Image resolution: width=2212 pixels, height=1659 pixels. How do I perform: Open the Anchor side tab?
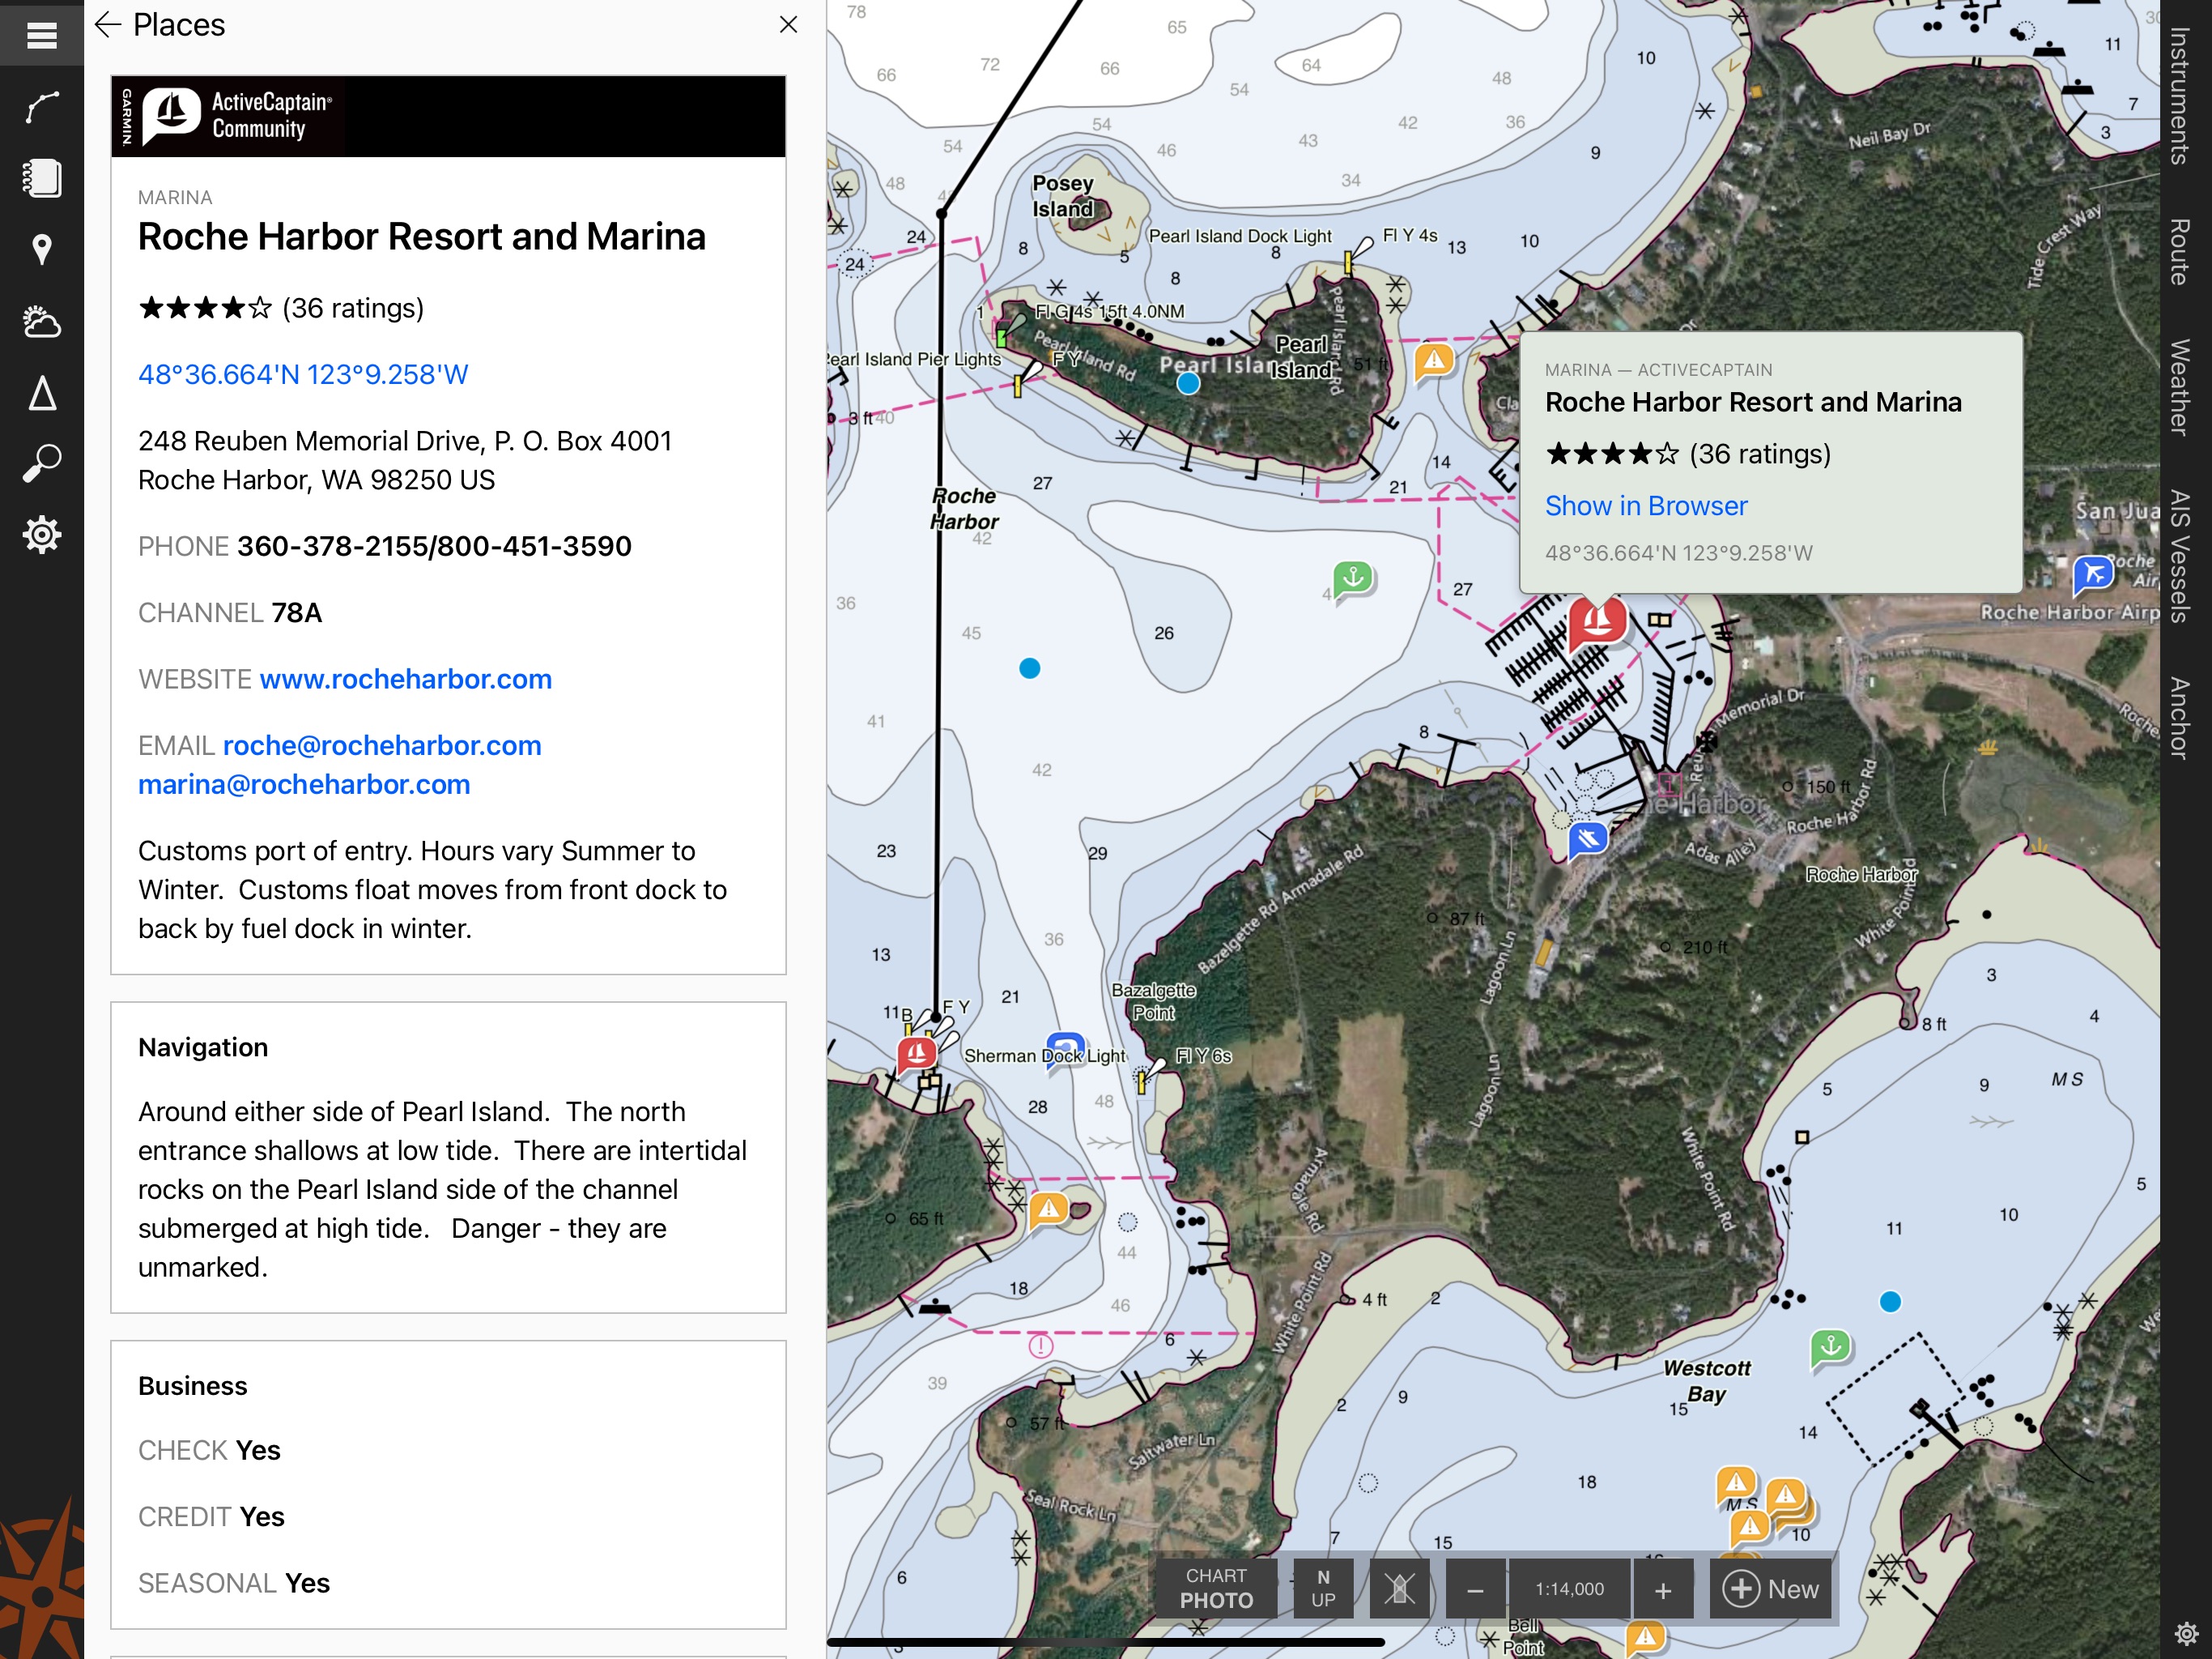click(x=2181, y=719)
